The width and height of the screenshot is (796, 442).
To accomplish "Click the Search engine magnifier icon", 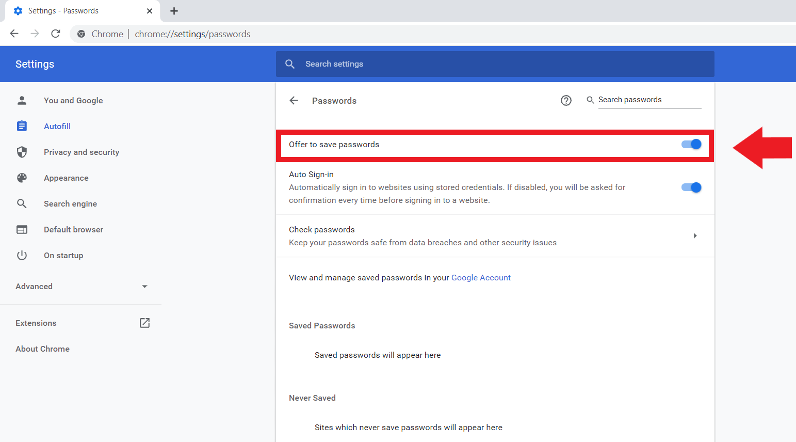I will pos(22,203).
